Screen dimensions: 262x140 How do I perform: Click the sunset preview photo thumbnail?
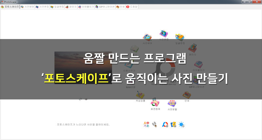83,68
